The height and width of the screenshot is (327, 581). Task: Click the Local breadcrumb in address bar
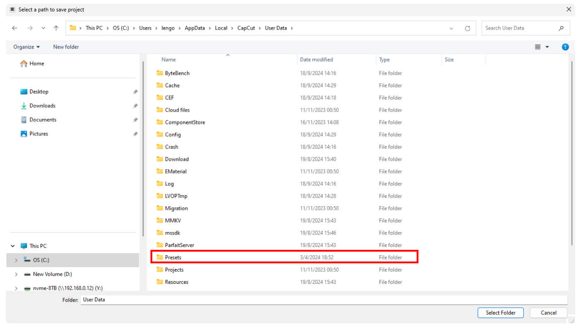pos(221,28)
